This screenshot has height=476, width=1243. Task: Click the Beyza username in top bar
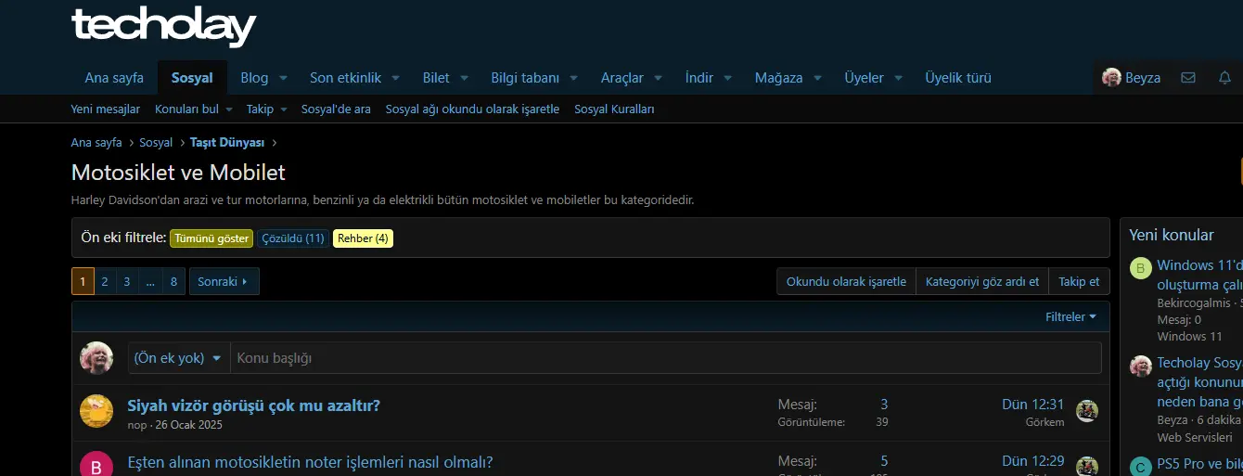coord(1143,78)
